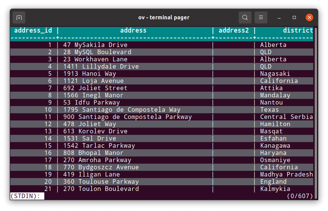Click the '53 Idfu Parkway' address
This screenshot has width=328, height=211.
click(92, 102)
